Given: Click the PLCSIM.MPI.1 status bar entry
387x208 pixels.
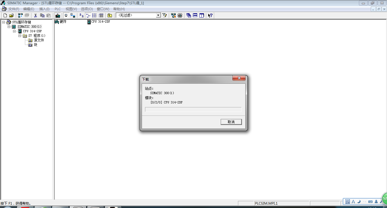Looking at the screenshot, I should pos(282,203).
